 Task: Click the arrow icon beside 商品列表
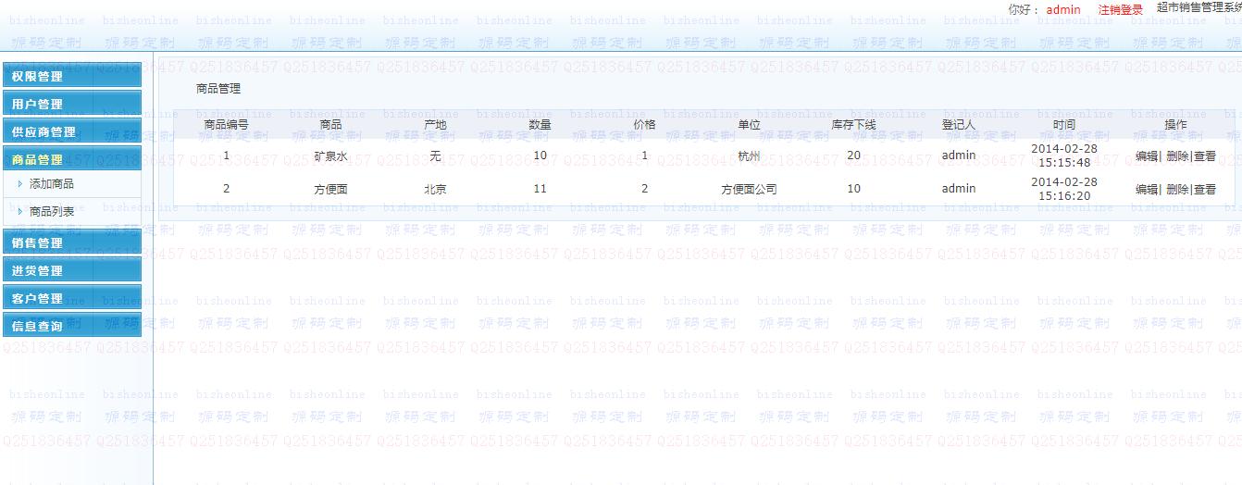pyautogui.click(x=20, y=212)
